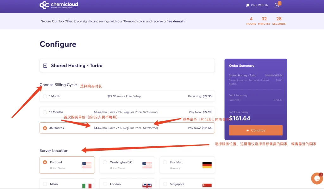Click the Pay Now: $161.65 text
Screen dimensions: 324x189
tap(200, 128)
